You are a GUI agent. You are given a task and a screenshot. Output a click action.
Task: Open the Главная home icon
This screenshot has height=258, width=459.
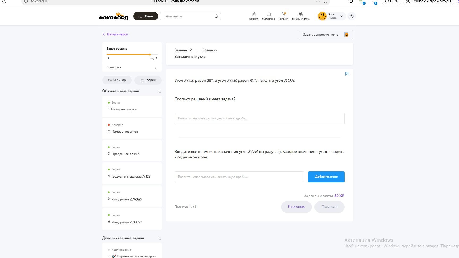[254, 16]
